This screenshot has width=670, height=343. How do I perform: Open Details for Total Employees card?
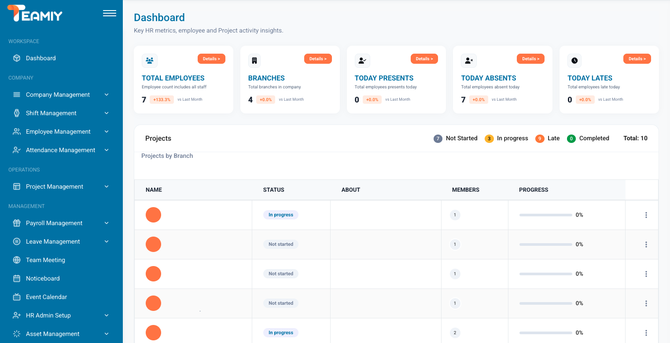point(211,59)
